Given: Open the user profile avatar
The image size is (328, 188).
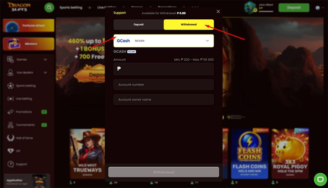Looking at the screenshot, I should click(x=250, y=7).
